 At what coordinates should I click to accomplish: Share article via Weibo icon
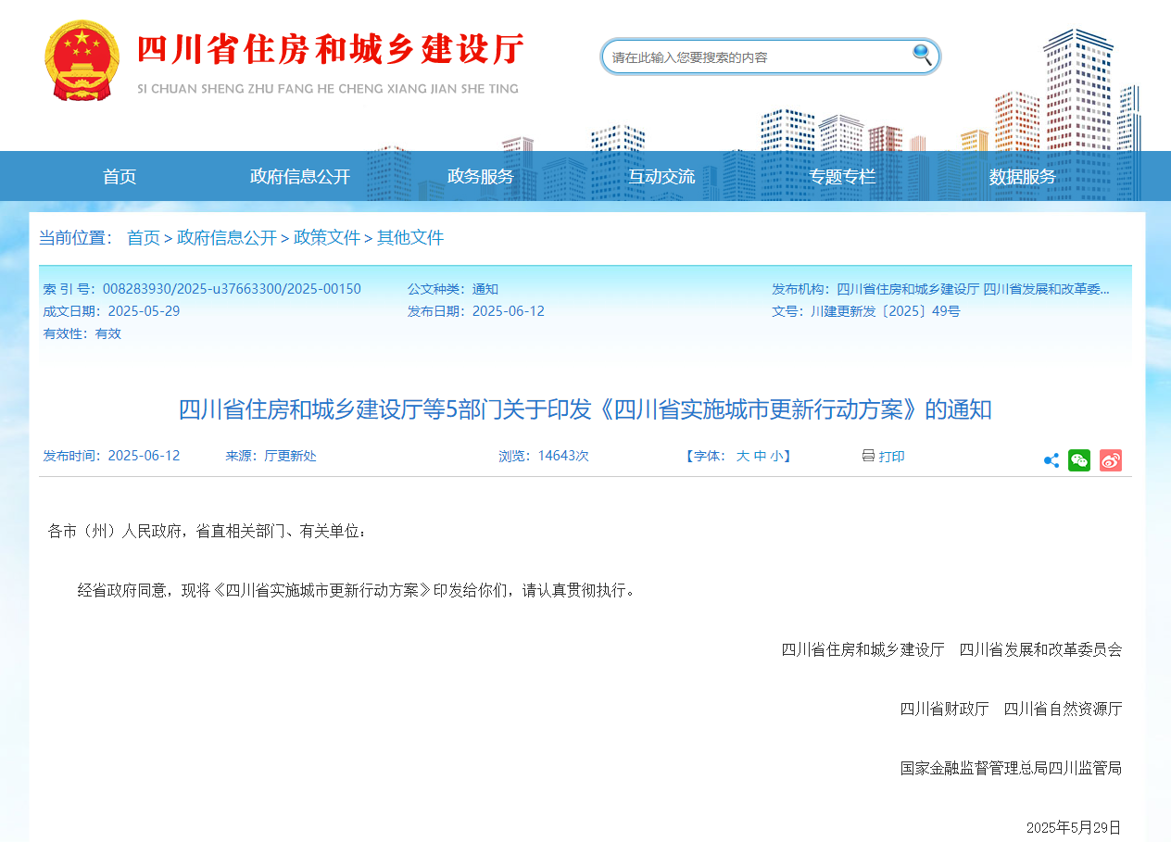1111,460
